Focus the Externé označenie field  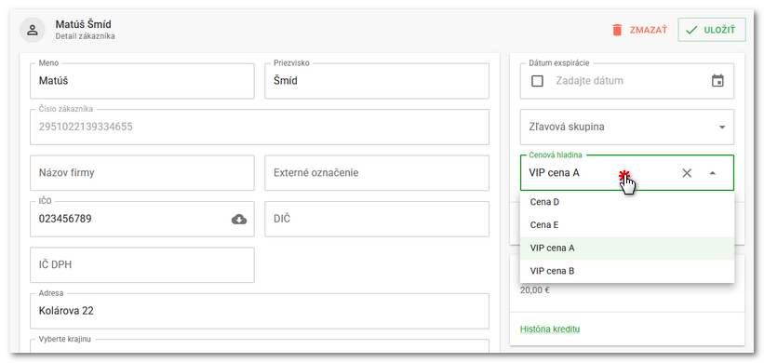point(377,173)
